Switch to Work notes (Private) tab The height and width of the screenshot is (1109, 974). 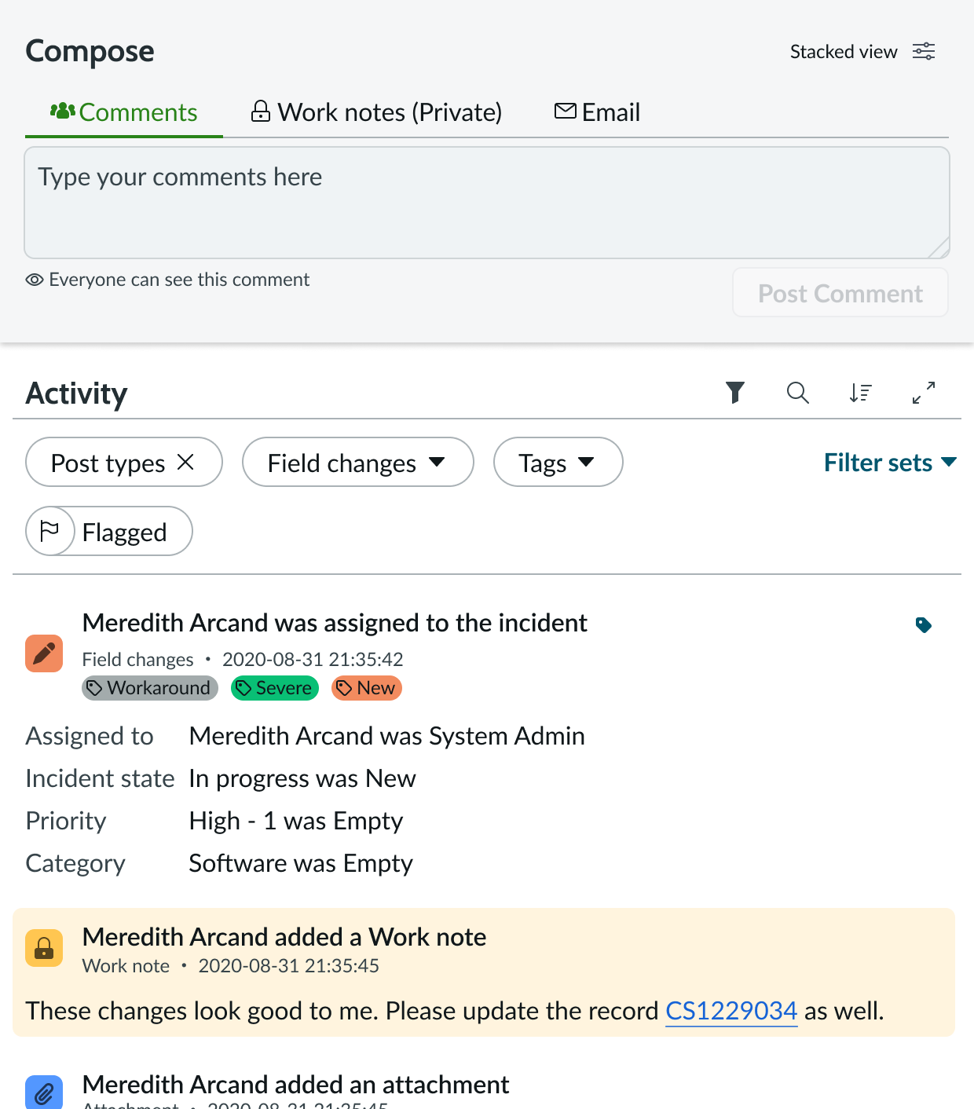pos(376,112)
